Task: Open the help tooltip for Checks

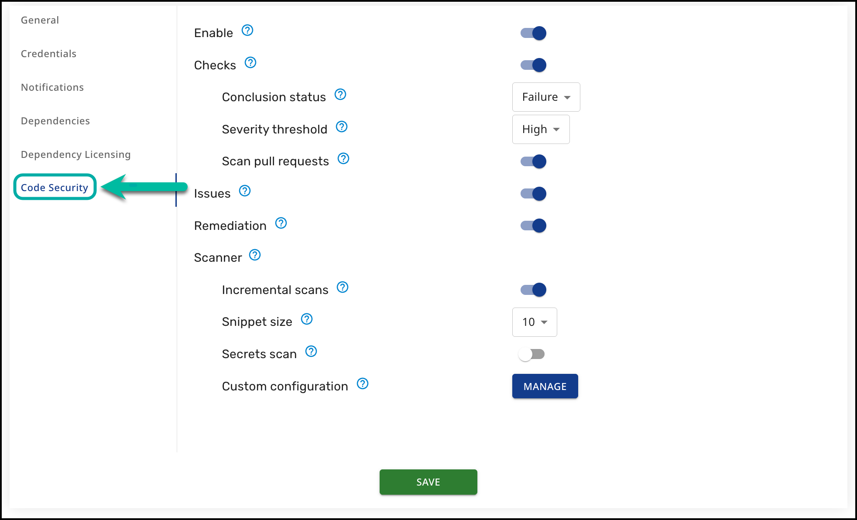Action: point(250,63)
